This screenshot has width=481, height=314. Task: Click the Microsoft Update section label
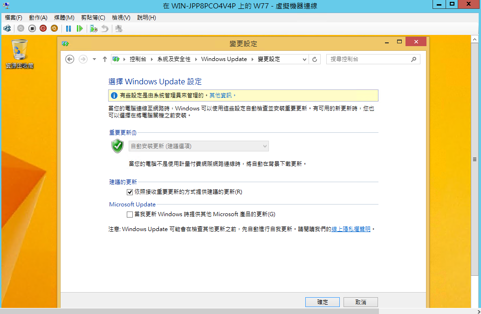pyautogui.click(x=132, y=204)
